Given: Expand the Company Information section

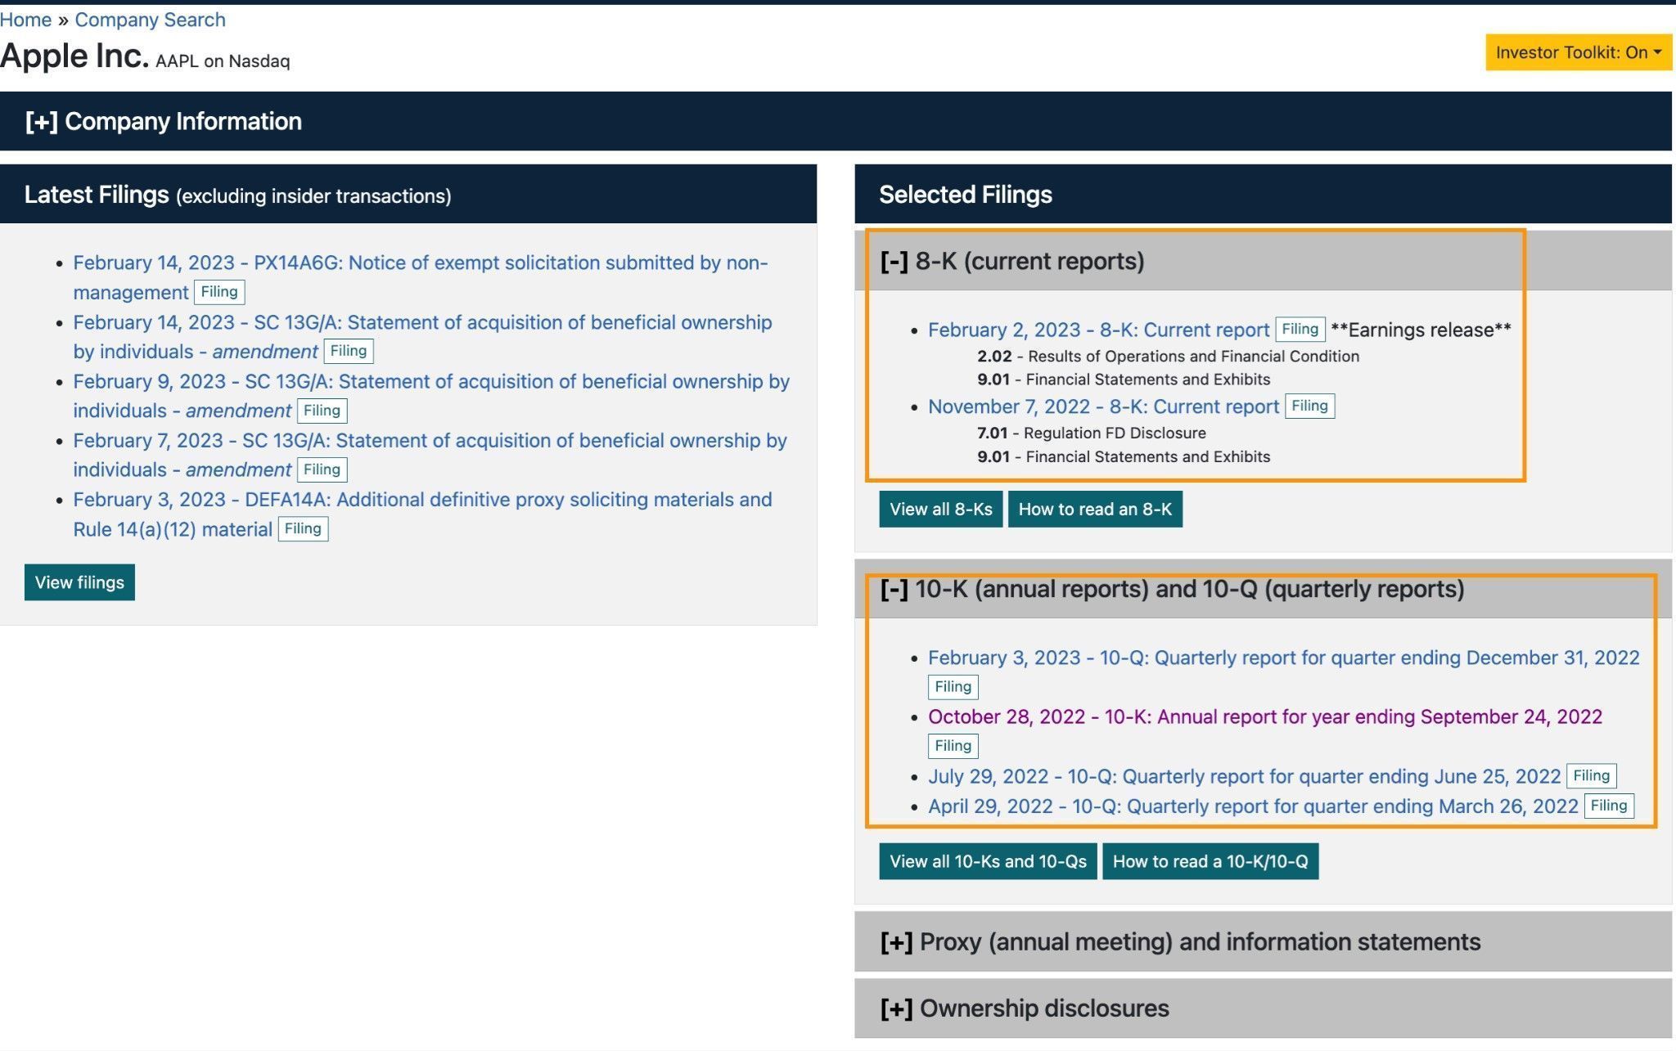Looking at the screenshot, I should 163,121.
